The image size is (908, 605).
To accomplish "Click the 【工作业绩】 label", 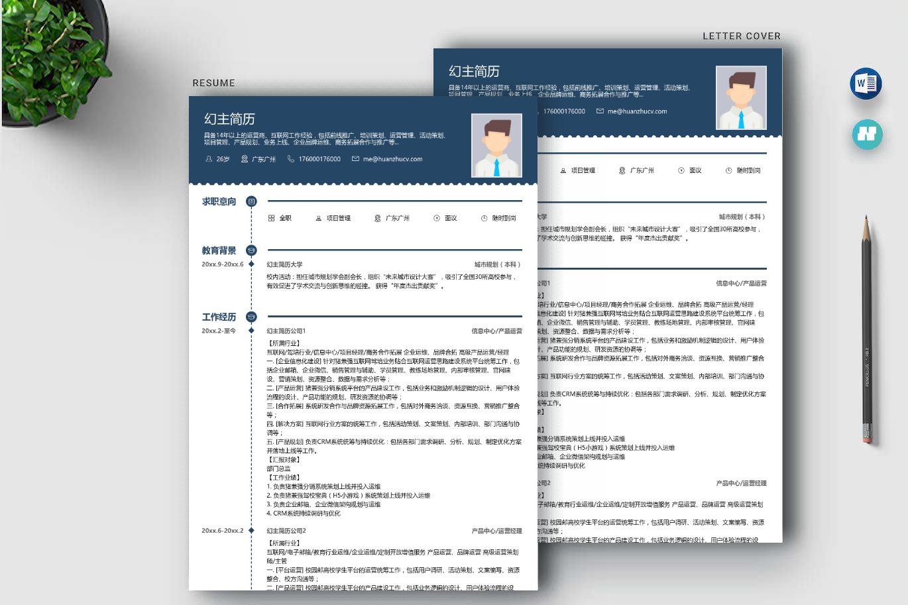I will [x=284, y=477].
